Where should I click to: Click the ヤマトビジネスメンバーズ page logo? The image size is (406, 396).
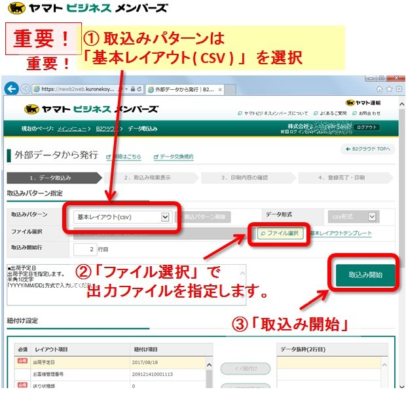[x=91, y=109]
